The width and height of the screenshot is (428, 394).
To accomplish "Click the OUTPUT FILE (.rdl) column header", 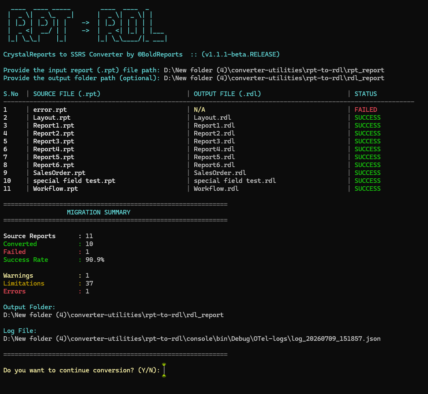I will 227,94.
